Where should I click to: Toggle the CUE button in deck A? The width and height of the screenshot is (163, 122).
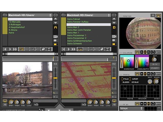[x=32, y=49]
